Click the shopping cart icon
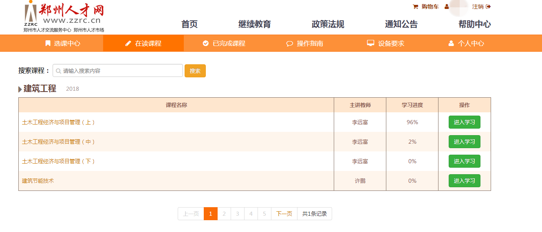 tap(416, 7)
